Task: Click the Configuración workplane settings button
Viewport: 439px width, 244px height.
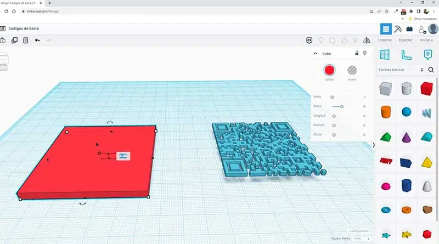Action: click(x=359, y=231)
